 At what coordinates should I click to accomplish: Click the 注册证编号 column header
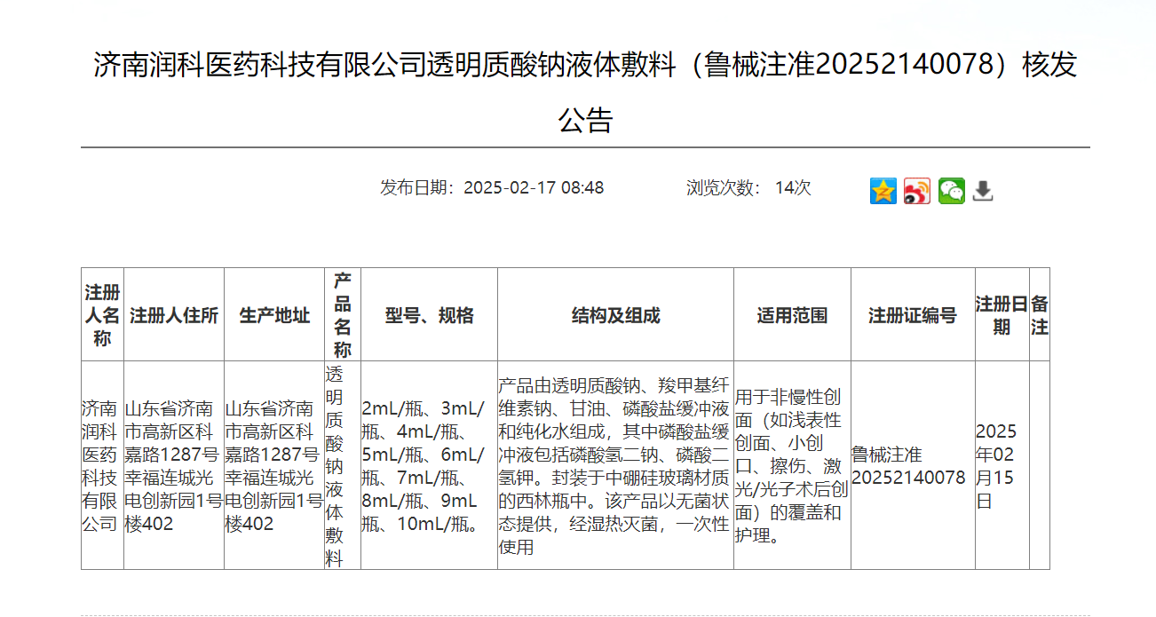(x=912, y=316)
